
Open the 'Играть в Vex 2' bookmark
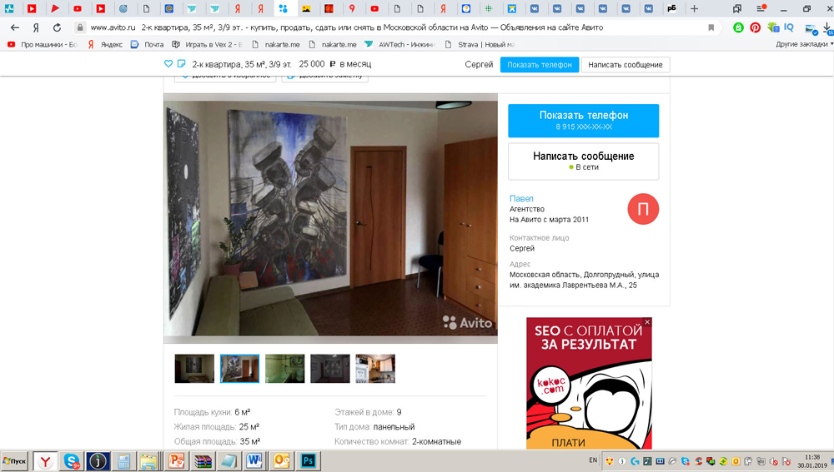[x=207, y=45]
